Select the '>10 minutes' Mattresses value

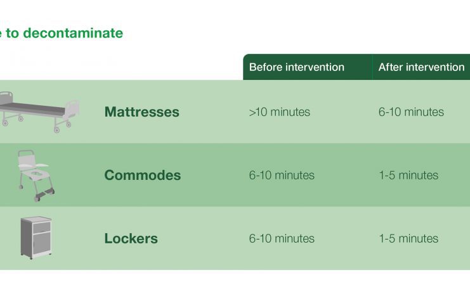(279, 112)
